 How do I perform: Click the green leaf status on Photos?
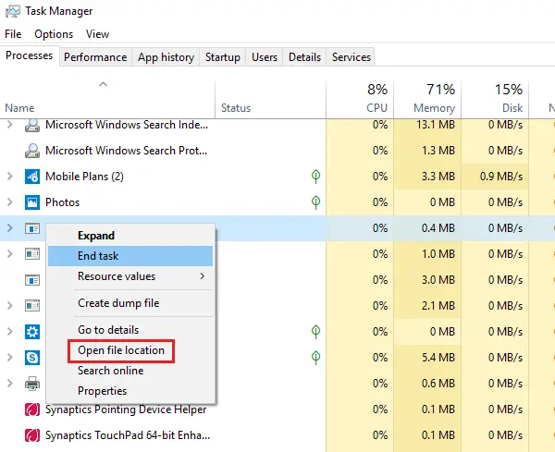coord(315,202)
